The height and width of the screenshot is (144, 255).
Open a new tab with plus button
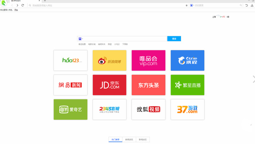45,1
